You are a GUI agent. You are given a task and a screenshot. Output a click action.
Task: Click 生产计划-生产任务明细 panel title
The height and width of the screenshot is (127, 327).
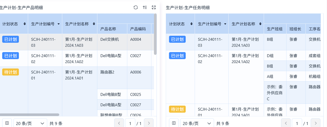click(188, 8)
